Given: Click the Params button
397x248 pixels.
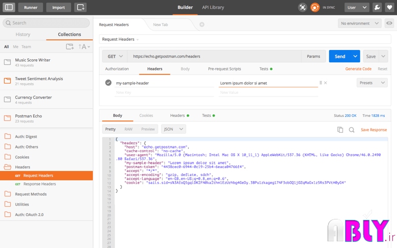Looking at the screenshot, I should click(313, 56).
